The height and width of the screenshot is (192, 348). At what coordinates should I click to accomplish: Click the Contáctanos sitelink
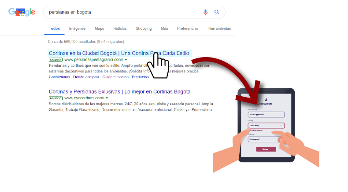tap(59, 77)
